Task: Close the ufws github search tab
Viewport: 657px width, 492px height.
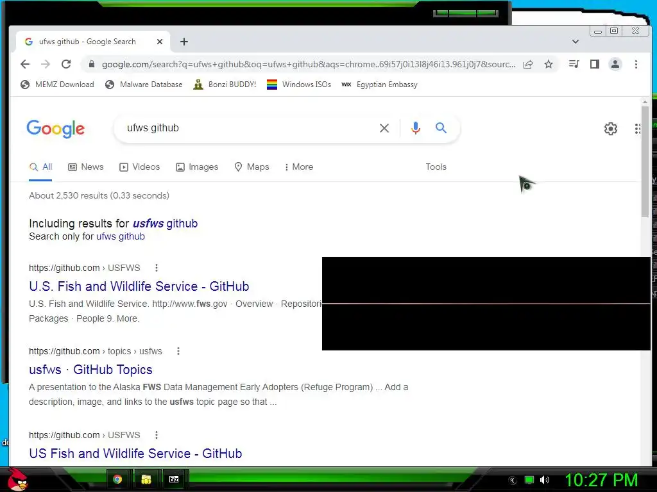Action: (160, 42)
